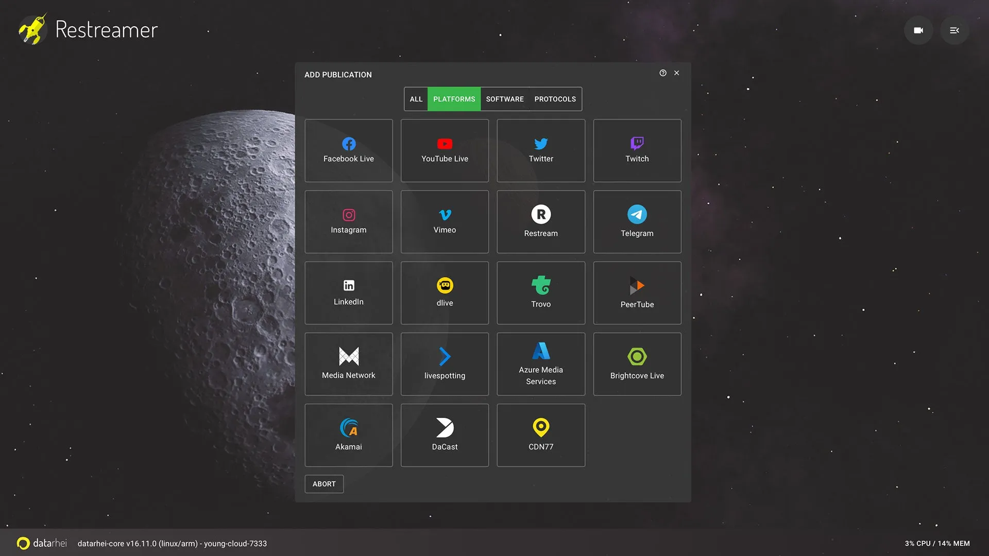Open the video camera panel top right
Image resolution: width=989 pixels, height=556 pixels.
click(918, 30)
